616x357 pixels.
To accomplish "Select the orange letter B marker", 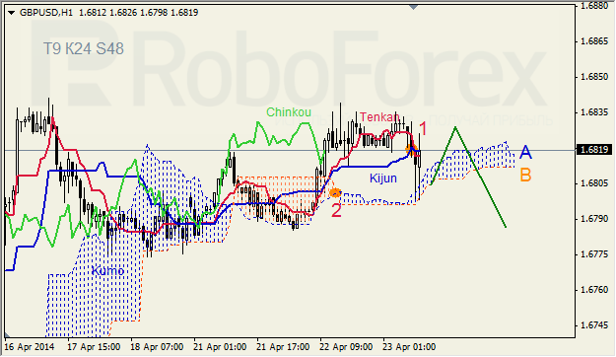I will 525,175.
